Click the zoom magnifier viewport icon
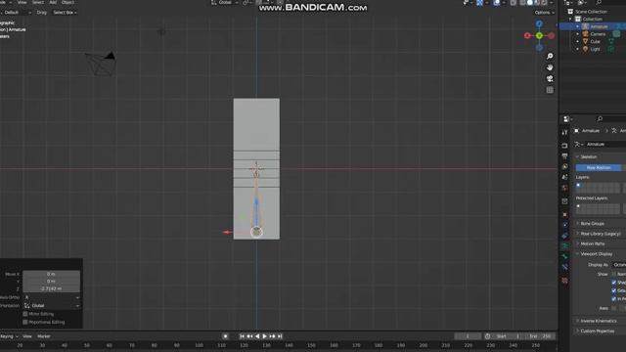Screen dimensions: 626x352 [x=550, y=57]
